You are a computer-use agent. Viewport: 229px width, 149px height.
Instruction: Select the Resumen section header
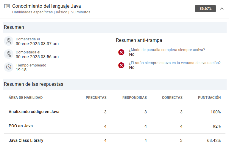pyautogui.click(x=14, y=27)
